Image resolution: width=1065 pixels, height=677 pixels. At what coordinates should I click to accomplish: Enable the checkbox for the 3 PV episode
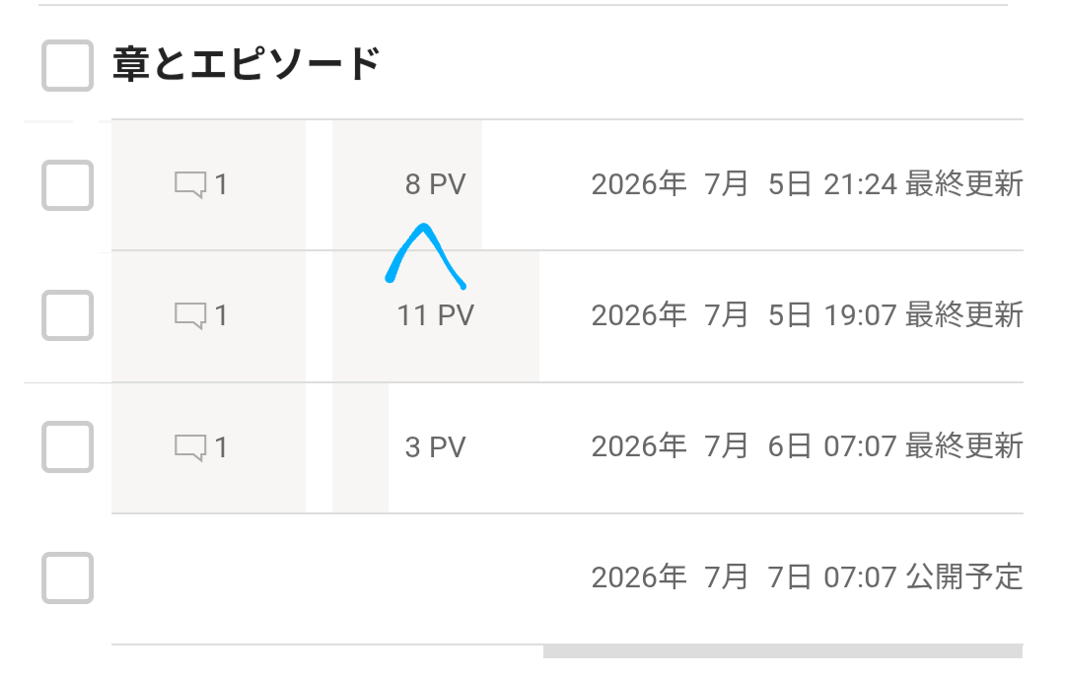coord(67,446)
